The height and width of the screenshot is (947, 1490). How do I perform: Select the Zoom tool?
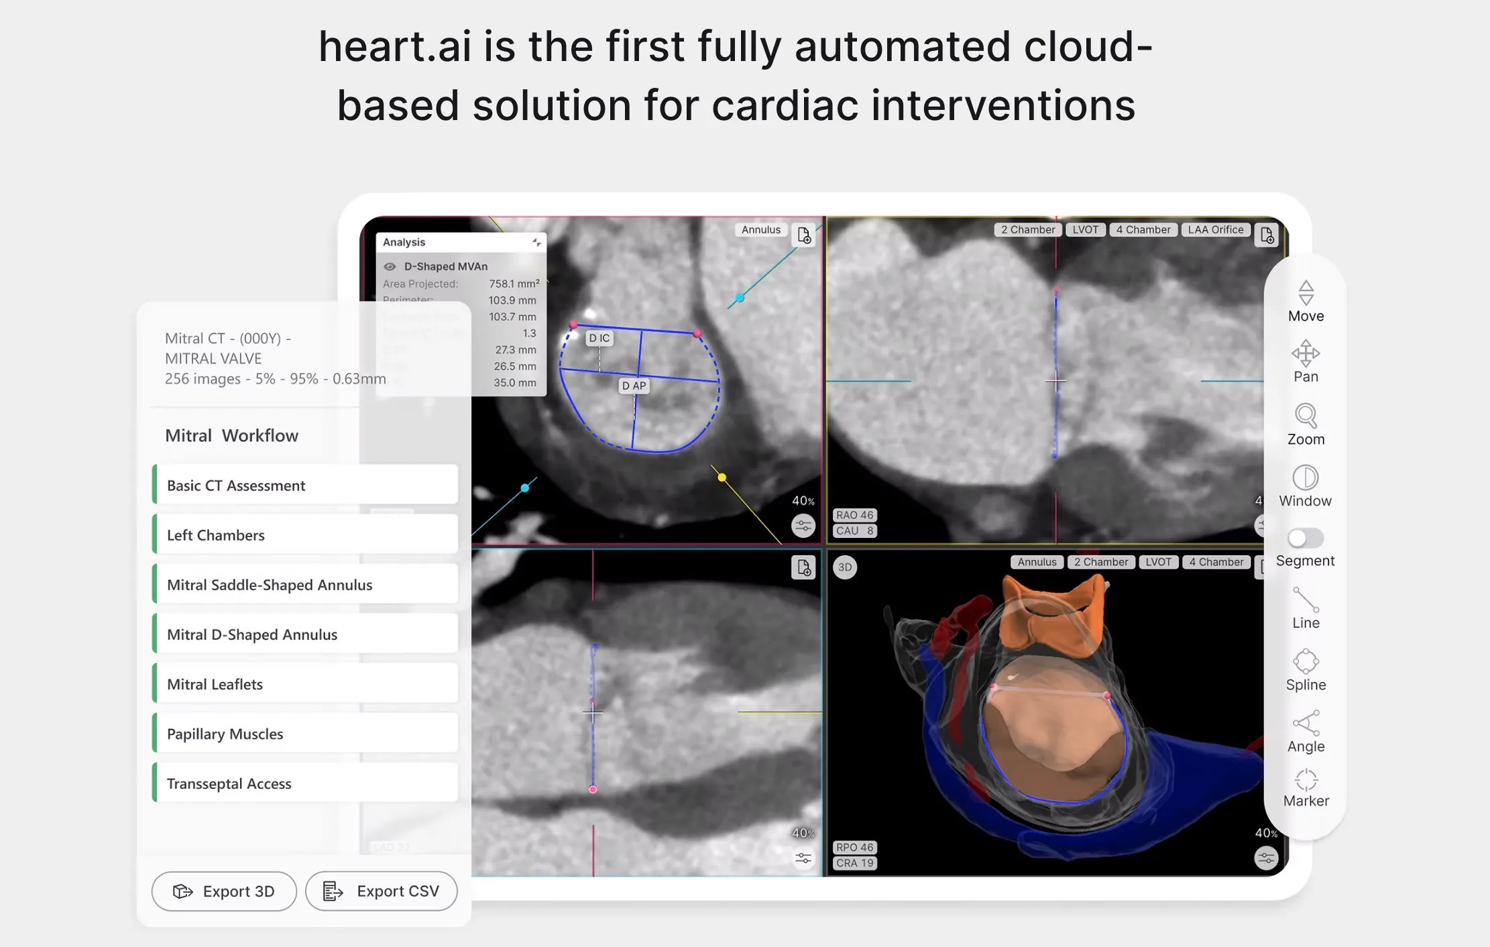1306,425
